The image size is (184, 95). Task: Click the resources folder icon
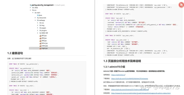click(x=38, y=18)
